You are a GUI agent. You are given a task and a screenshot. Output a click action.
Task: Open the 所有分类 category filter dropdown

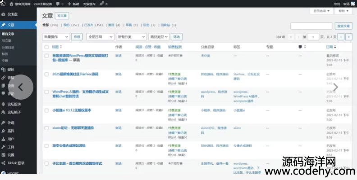pyautogui.click(x=131, y=37)
